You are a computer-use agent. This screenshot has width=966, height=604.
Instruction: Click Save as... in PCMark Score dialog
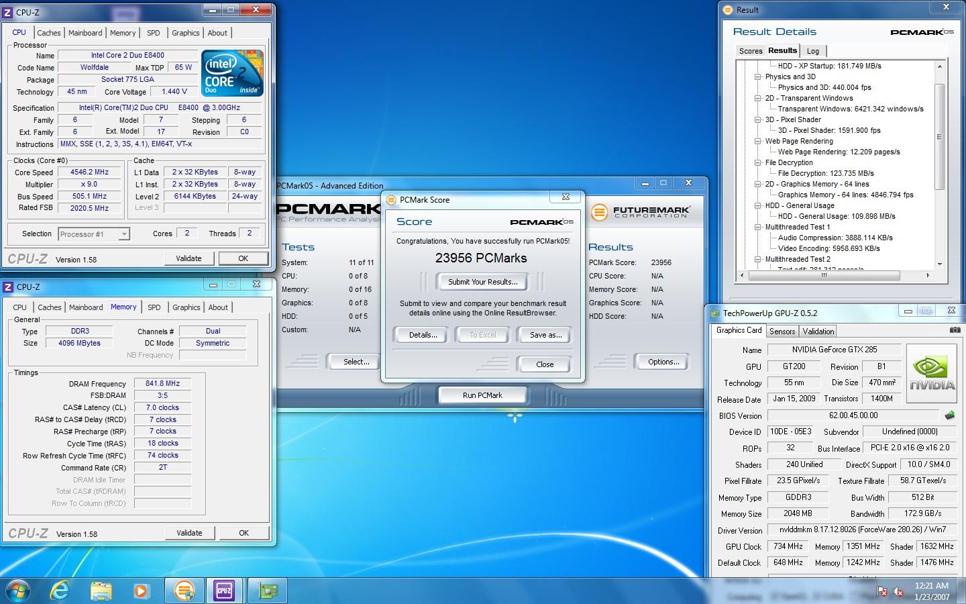tap(545, 335)
